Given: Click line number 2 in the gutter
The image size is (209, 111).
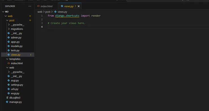Looking at the screenshot, I should point(42,19).
